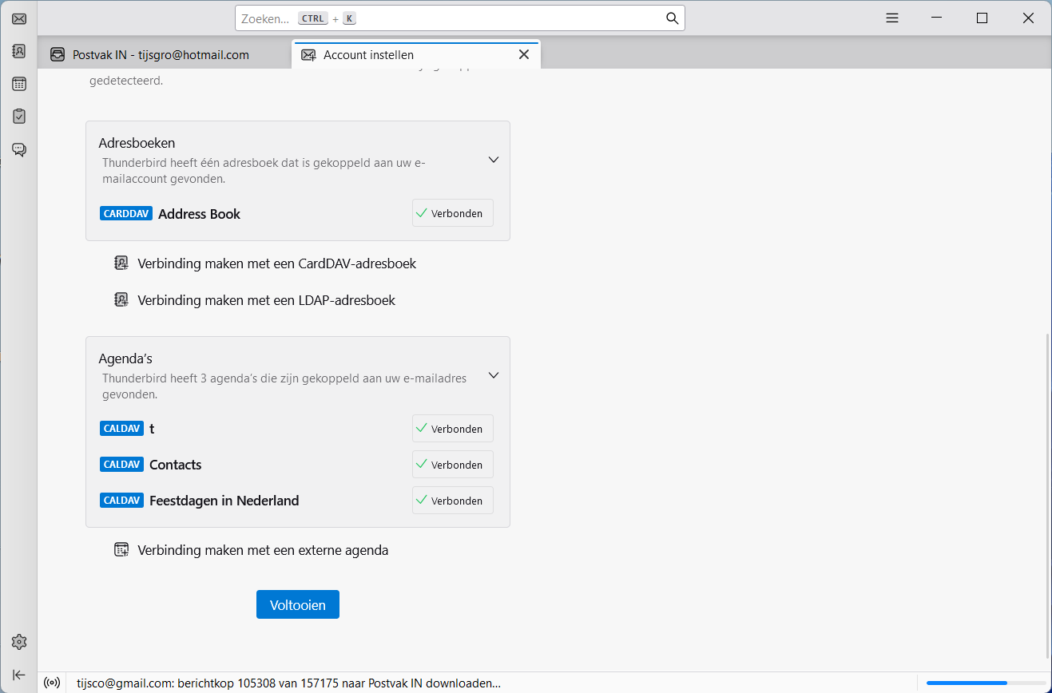This screenshot has width=1052, height=693.
Task: Collapse the Agenda's section chevron
Action: pyautogui.click(x=494, y=375)
